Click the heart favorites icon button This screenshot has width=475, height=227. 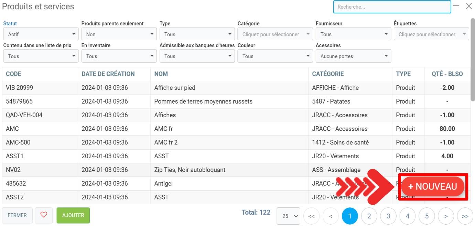[44, 215]
